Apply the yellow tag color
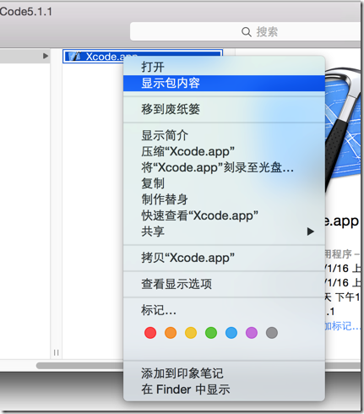This screenshot has width=364, height=414. click(x=191, y=333)
